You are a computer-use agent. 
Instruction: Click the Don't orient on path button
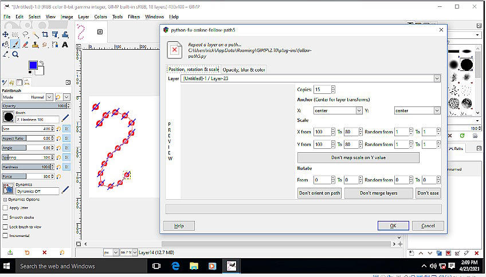point(319,193)
